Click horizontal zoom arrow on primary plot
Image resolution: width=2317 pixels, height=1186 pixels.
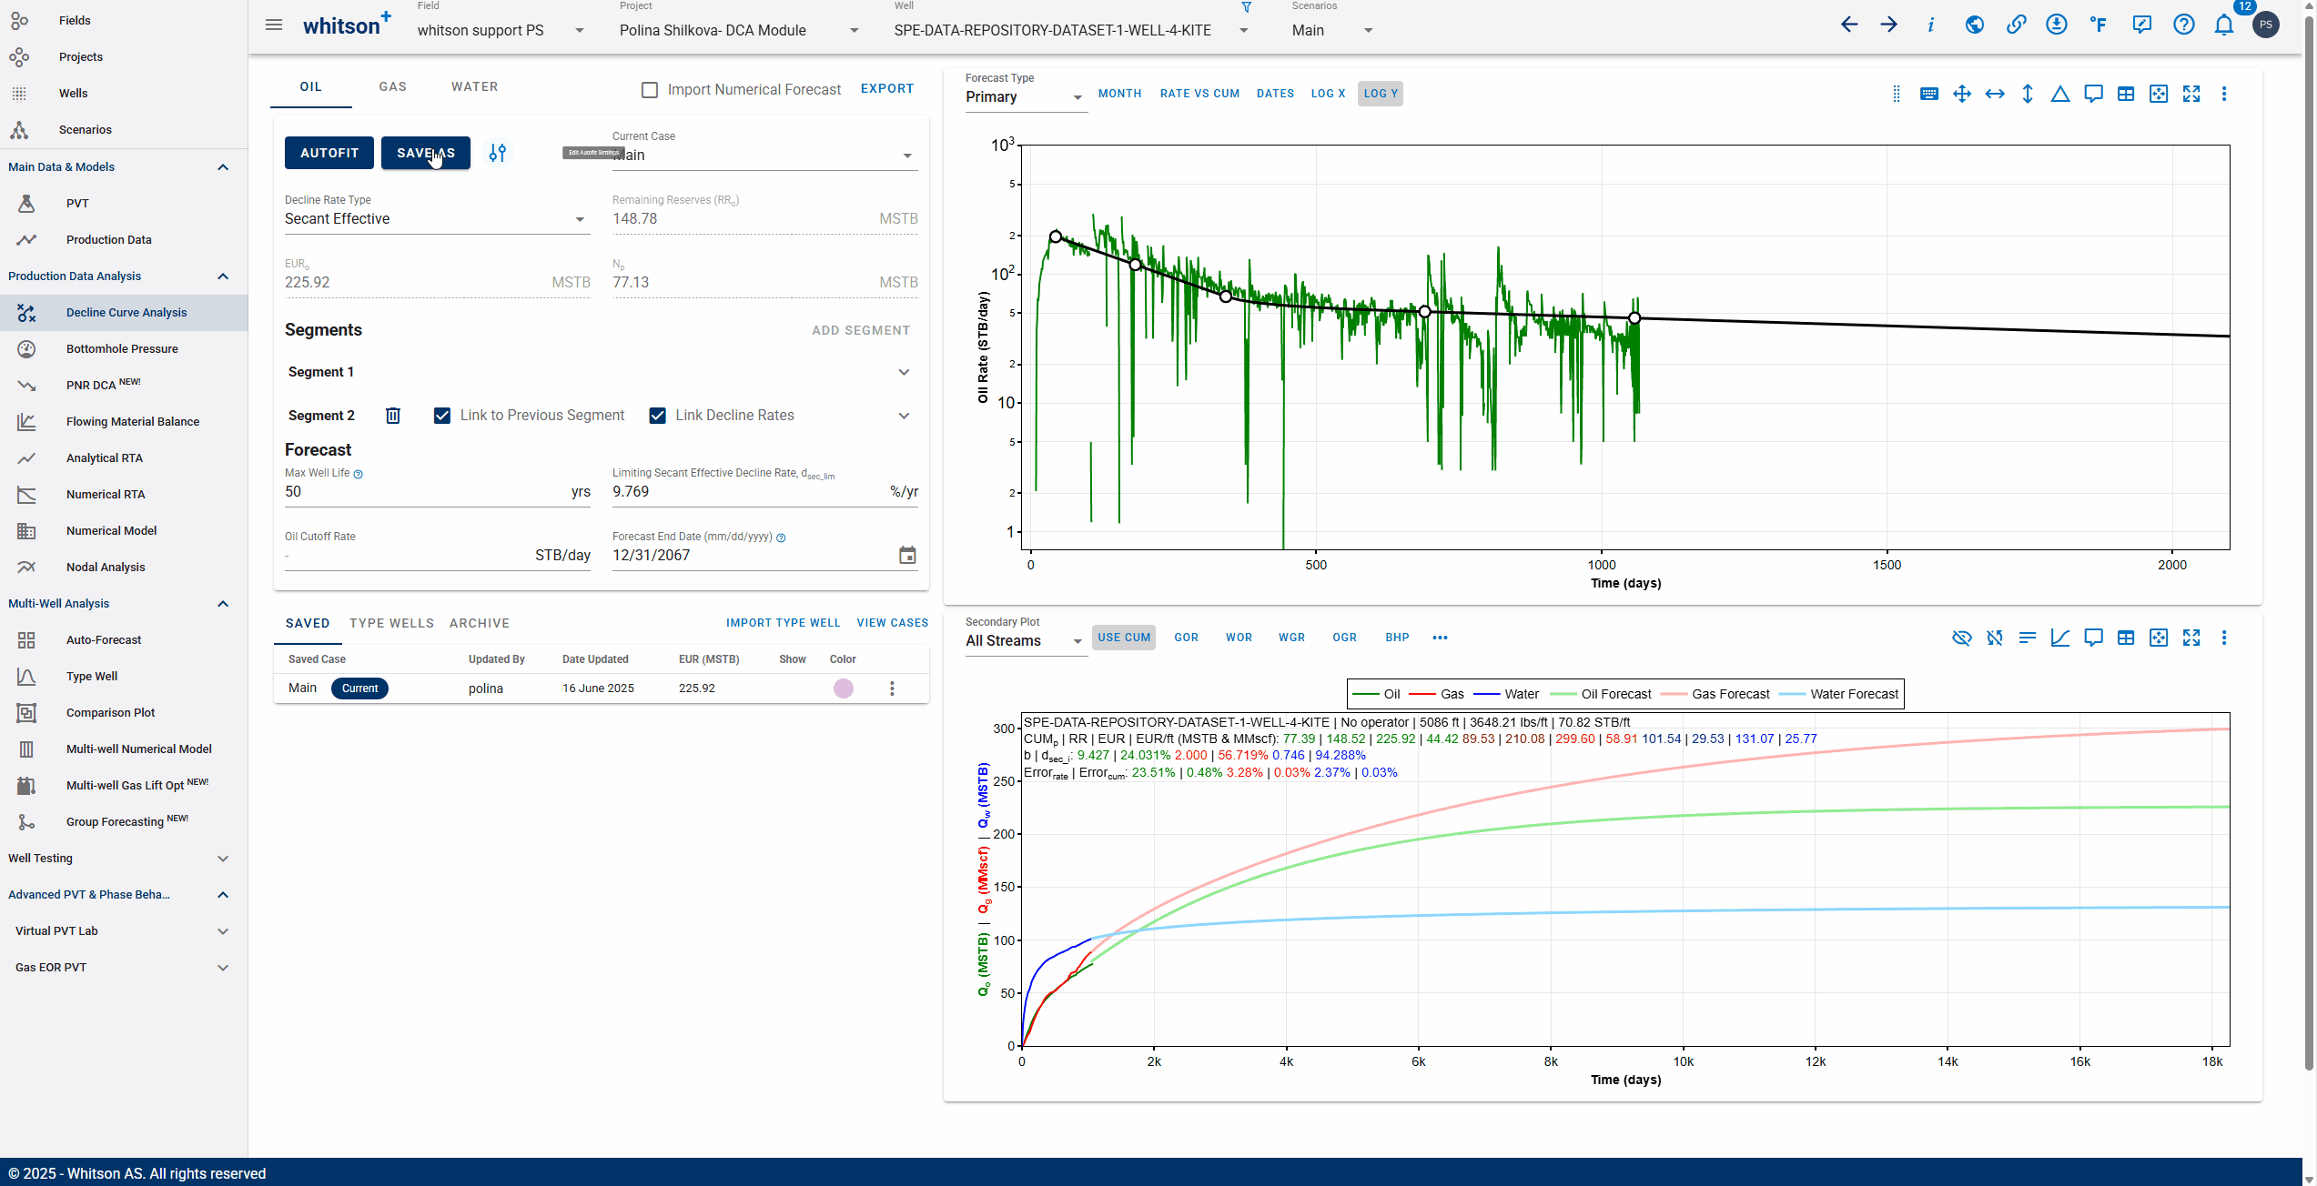(x=1995, y=94)
